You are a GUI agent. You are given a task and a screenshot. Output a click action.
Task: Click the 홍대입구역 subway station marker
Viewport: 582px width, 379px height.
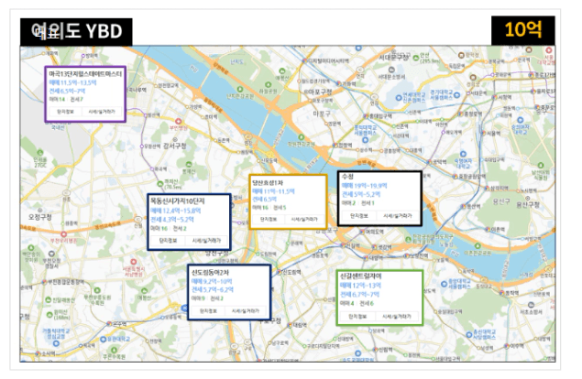point(366,116)
